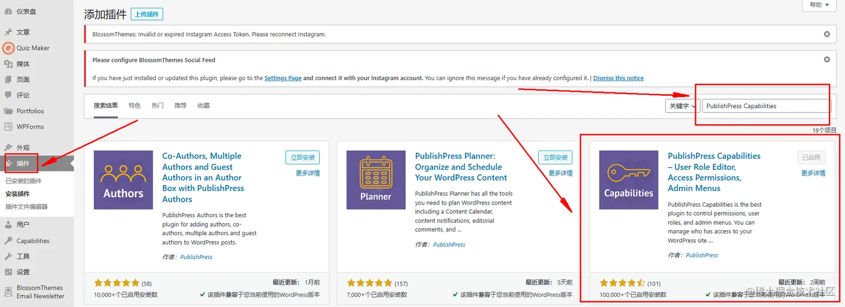Open 更多详情 for Co-Authors plugin
Image resolution: width=845 pixels, height=307 pixels.
pyautogui.click(x=308, y=173)
